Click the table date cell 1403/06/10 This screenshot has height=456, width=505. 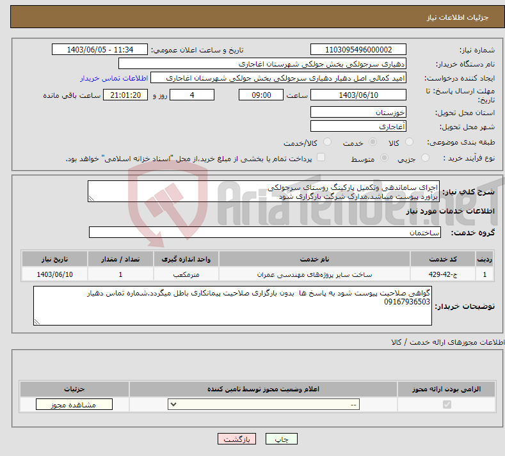coord(54,274)
